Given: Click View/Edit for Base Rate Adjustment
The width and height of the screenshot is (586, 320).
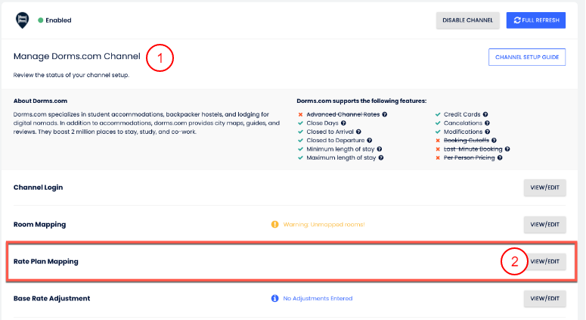Looking at the screenshot, I should pyautogui.click(x=544, y=299).
